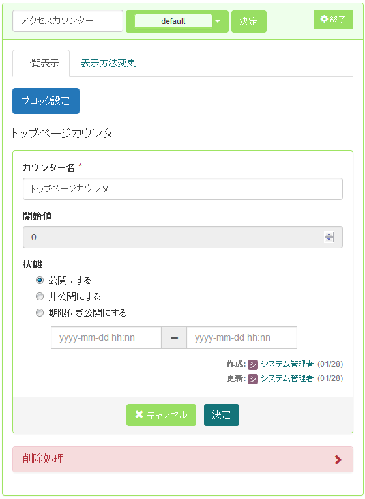Click the red chevron icon in 削除処理
The image size is (365, 499).
click(x=338, y=459)
